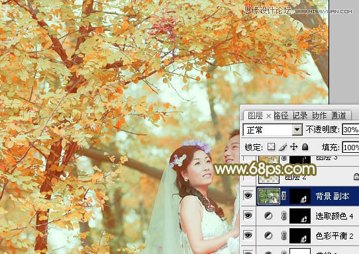The height and width of the screenshot is (254, 359).
Task: Click the mask link icon of 色彩平衡 2
Action: [x=284, y=235]
